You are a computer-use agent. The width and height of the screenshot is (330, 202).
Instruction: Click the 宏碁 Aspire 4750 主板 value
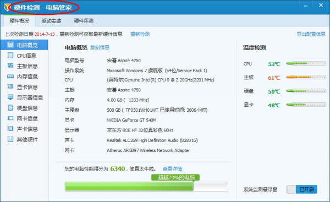[x=124, y=90]
